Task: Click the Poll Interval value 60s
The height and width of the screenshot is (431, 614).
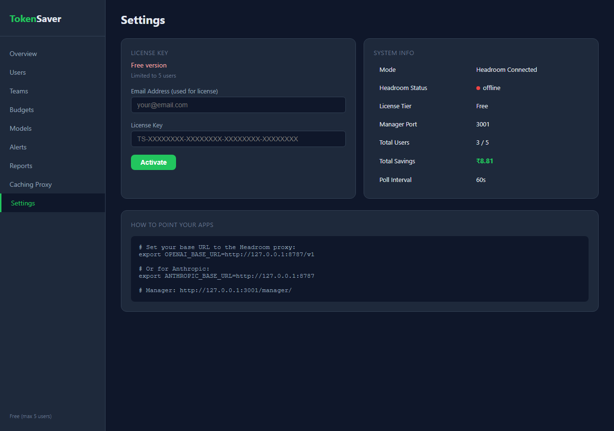Action: (x=481, y=180)
